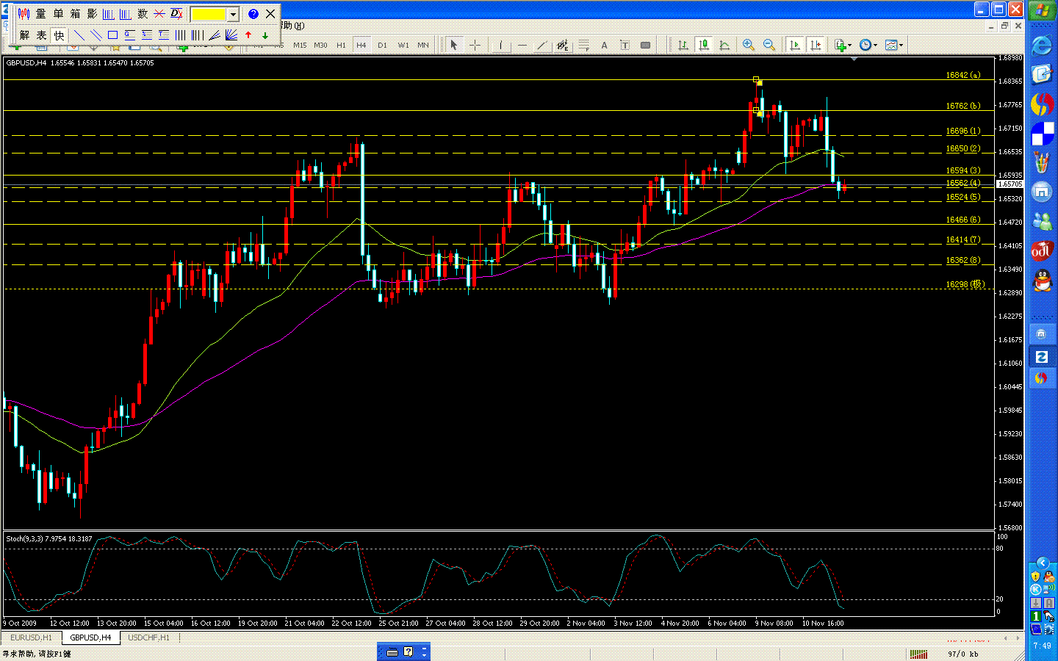Click the crossed-out D icon
The image size is (1058, 661).
coord(176,14)
